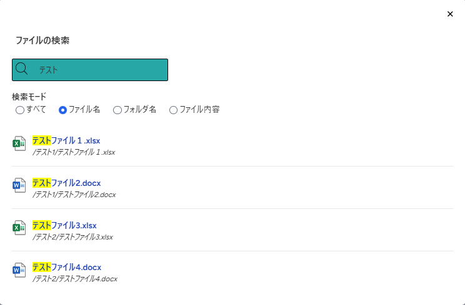Choose the フォルダ名 search mode

point(117,110)
